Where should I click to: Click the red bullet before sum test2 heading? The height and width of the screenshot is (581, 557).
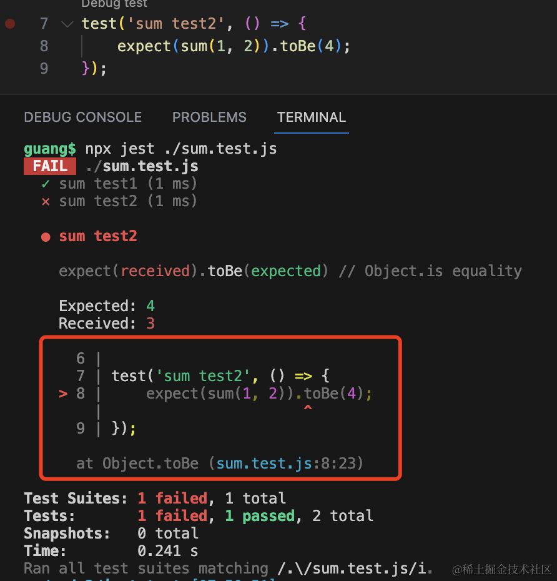pos(45,237)
